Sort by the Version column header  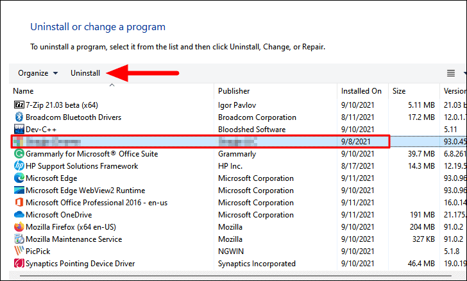(455, 91)
